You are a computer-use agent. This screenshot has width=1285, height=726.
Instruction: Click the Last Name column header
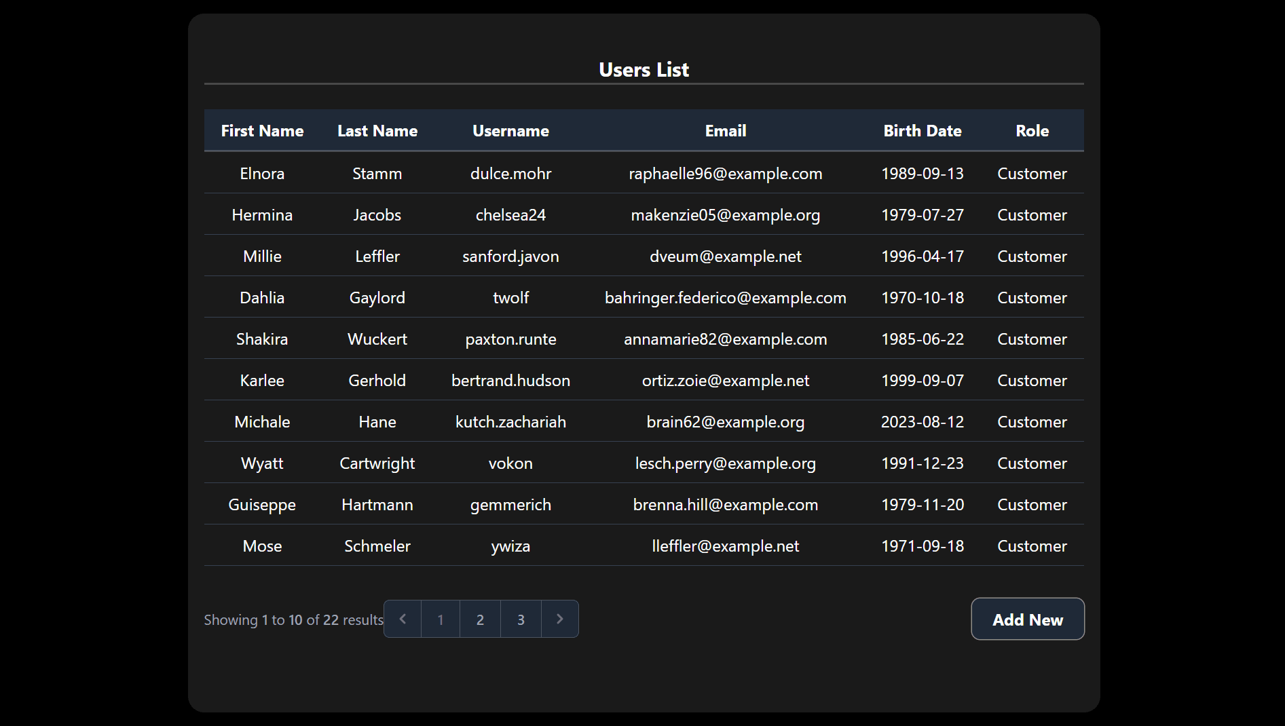(x=377, y=131)
